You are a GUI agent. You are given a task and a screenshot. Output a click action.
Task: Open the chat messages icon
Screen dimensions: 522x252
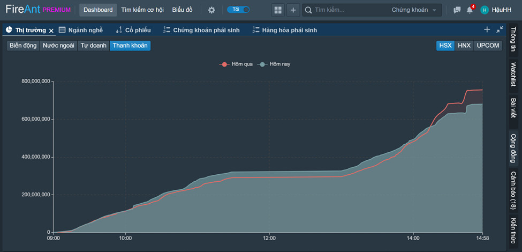pyautogui.click(x=457, y=10)
